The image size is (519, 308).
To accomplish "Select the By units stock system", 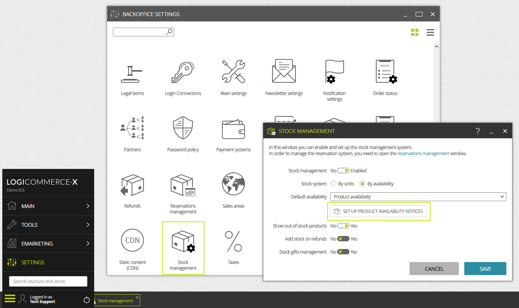I will (333, 184).
